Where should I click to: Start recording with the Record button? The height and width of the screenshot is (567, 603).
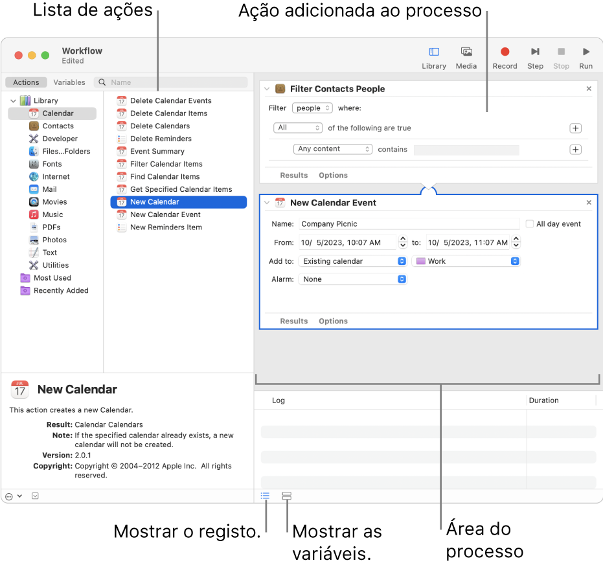click(505, 58)
